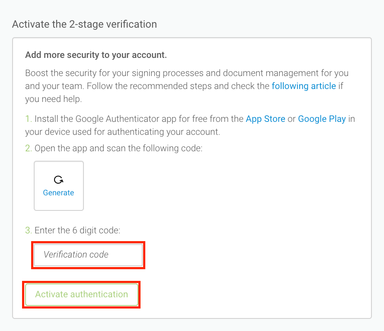Screen dimensions: 384x331
Task: Click the 'Enter the 6 digit code' label
Action: tap(77, 230)
